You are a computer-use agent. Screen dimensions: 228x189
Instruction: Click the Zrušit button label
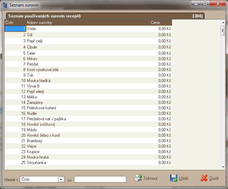(214, 178)
